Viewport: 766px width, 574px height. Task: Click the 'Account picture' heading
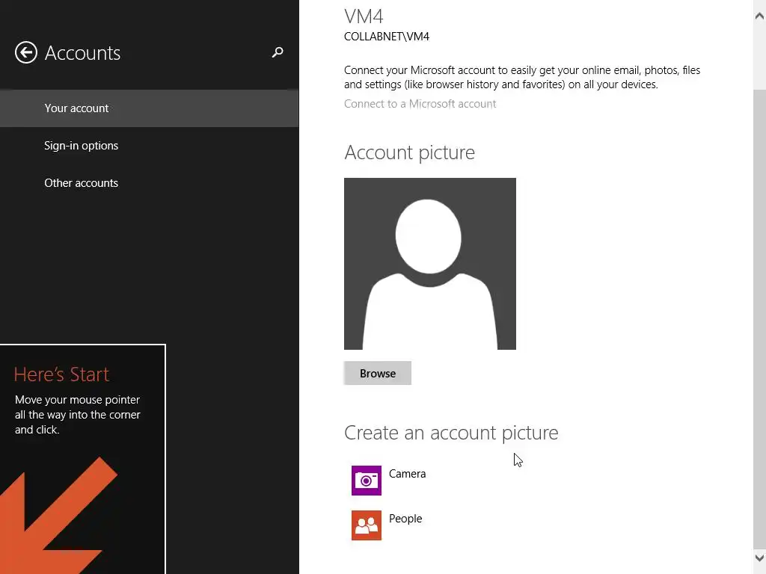(409, 152)
